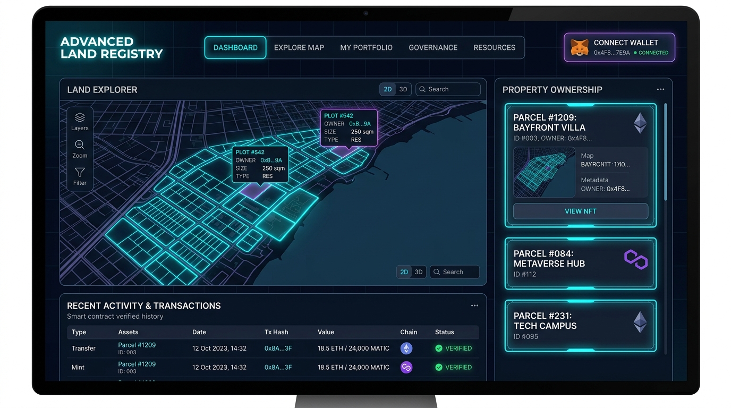Sort table by Assets column header

(128, 332)
